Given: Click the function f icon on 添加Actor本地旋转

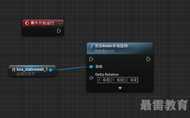Looking at the screenshot, I should (92, 46).
